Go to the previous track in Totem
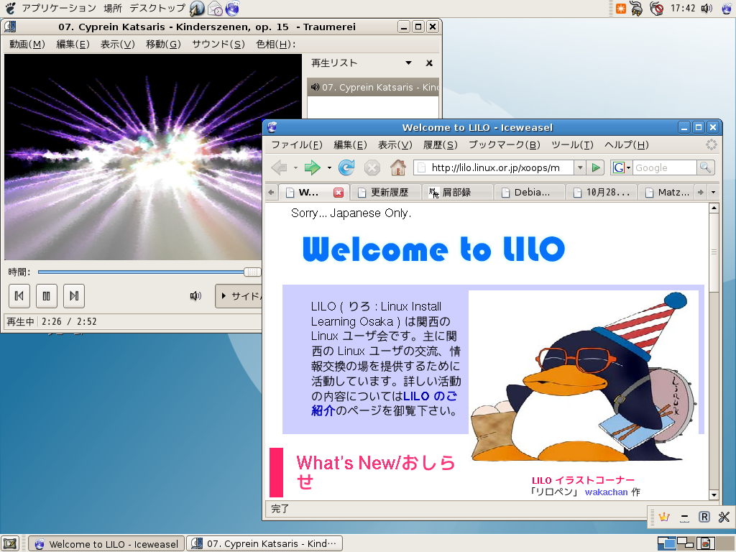This screenshot has width=736, height=552. (x=19, y=295)
